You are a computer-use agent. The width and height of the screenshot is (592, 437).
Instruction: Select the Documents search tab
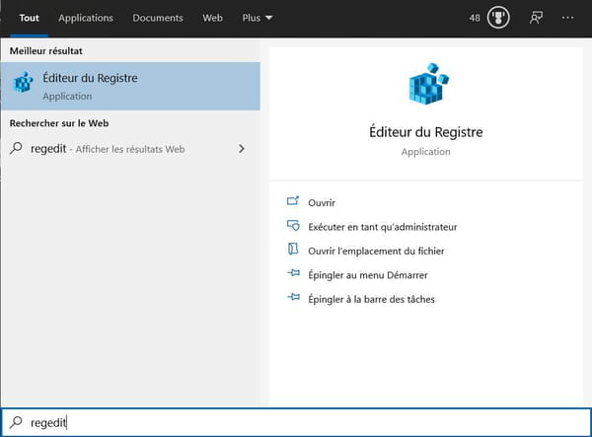(x=158, y=18)
